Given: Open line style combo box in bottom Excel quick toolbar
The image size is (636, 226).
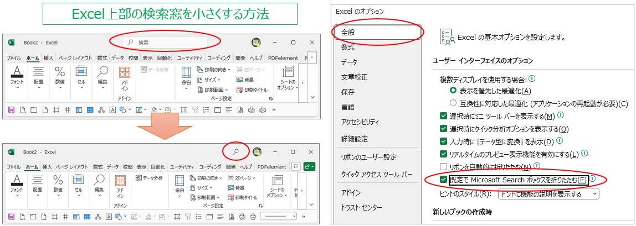Looking at the screenshot, I should point(278,217).
